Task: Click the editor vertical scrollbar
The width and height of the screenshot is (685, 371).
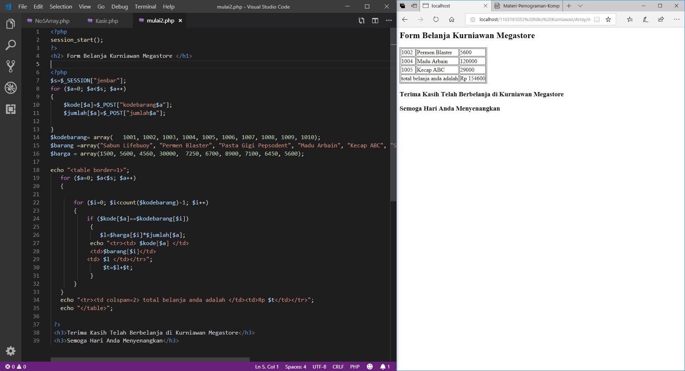Action: click(393, 116)
